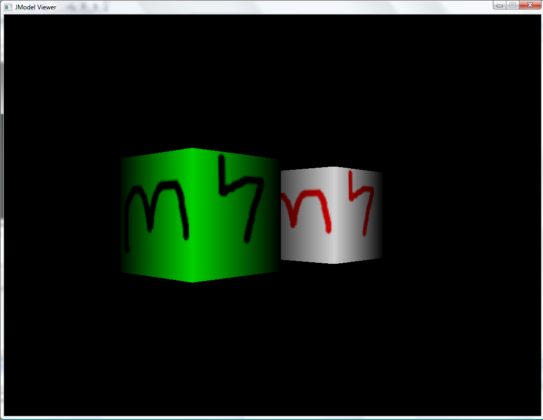Click the JModel Viewer application icon in title bar
Image resolution: width=543 pixels, height=420 pixels.
(x=8, y=7)
